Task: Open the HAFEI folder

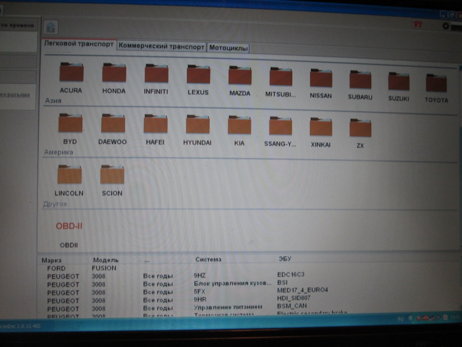Action: click(155, 130)
